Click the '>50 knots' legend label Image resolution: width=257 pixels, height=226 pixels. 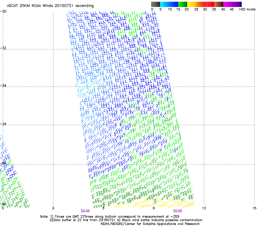[247, 9]
